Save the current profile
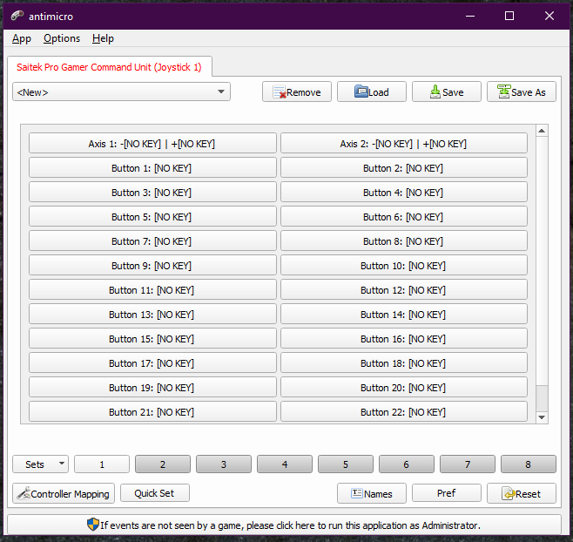 [x=447, y=91]
